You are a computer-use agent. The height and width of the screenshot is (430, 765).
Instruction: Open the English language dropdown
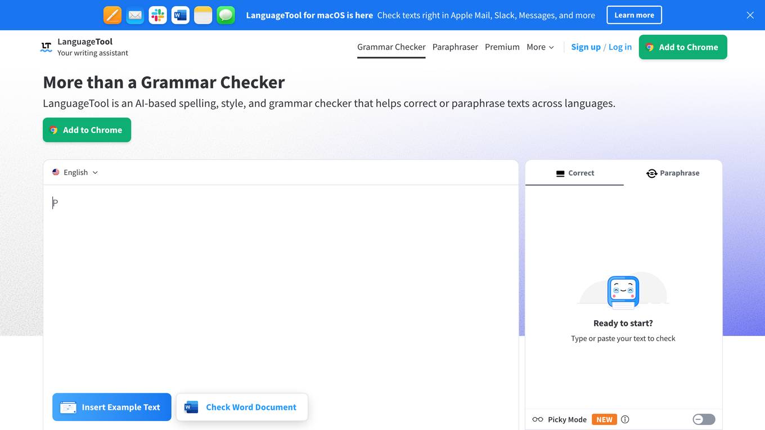pyautogui.click(x=75, y=172)
